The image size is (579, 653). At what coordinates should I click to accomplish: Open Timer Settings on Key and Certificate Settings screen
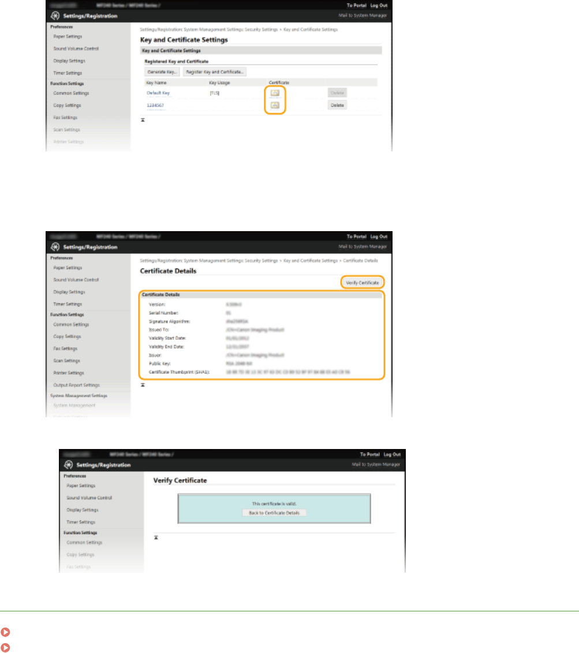coord(68,73)
